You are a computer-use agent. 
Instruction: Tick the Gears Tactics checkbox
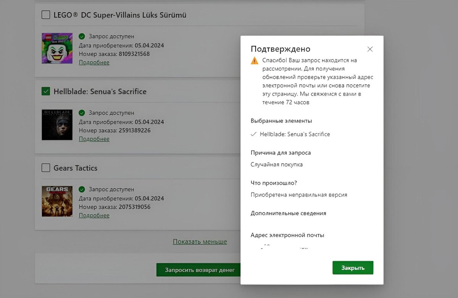pos(46,168)
